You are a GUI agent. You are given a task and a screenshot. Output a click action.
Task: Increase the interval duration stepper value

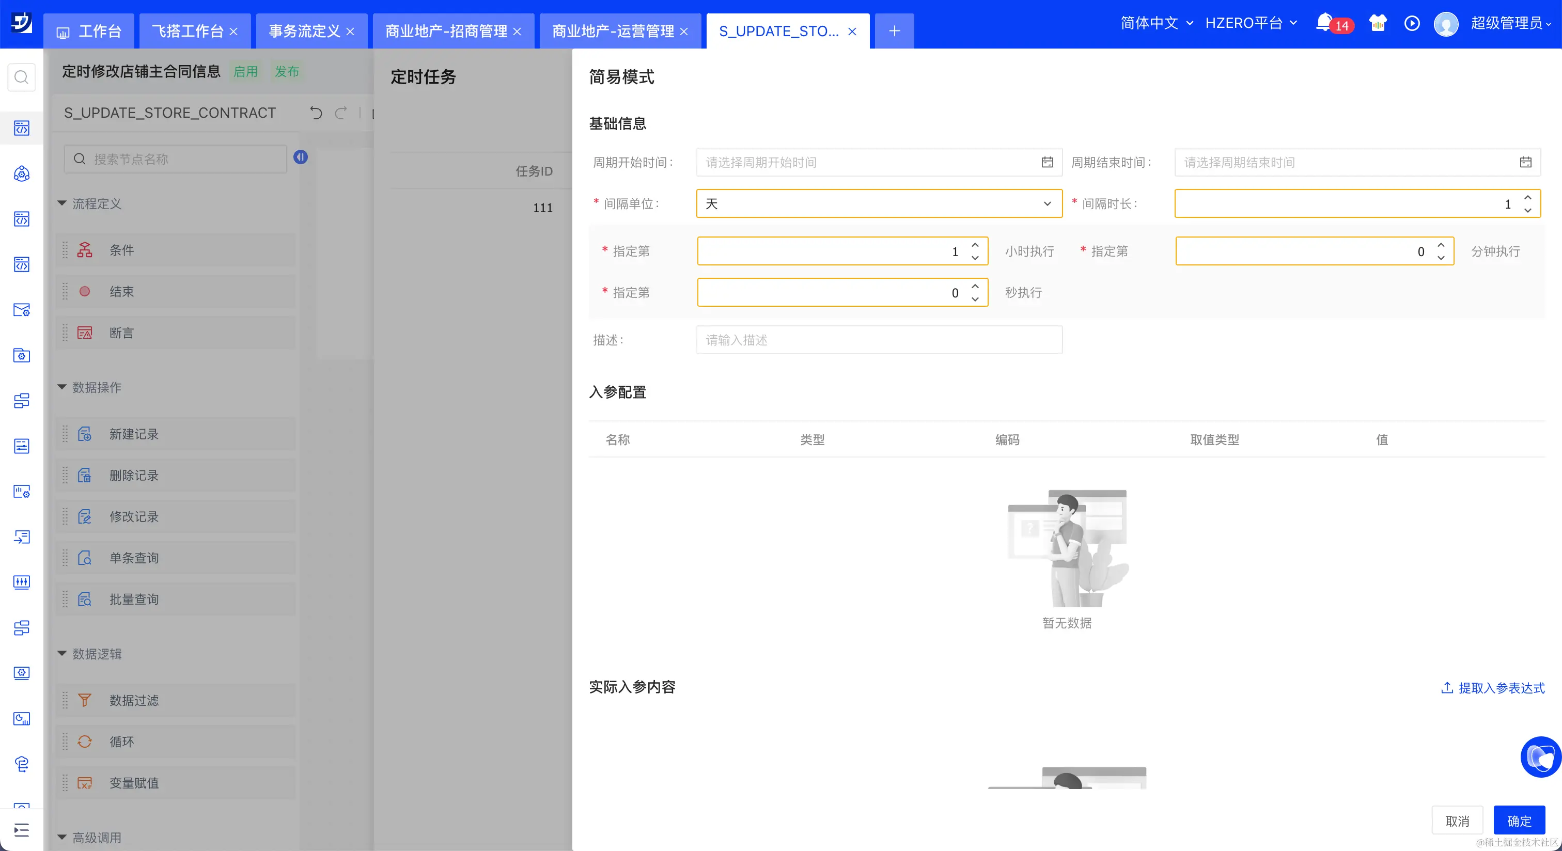1528,198
